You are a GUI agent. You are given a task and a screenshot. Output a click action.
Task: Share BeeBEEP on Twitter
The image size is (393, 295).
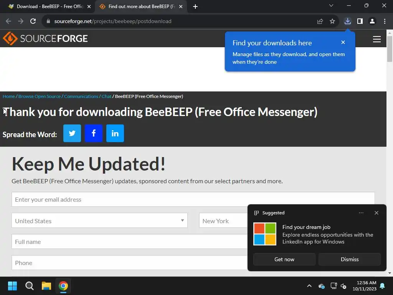point(72,133)
